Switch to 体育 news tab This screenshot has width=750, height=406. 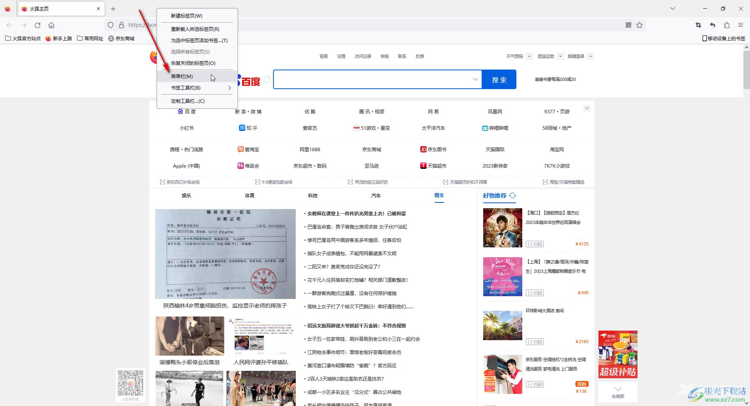[x=250, y=195]
